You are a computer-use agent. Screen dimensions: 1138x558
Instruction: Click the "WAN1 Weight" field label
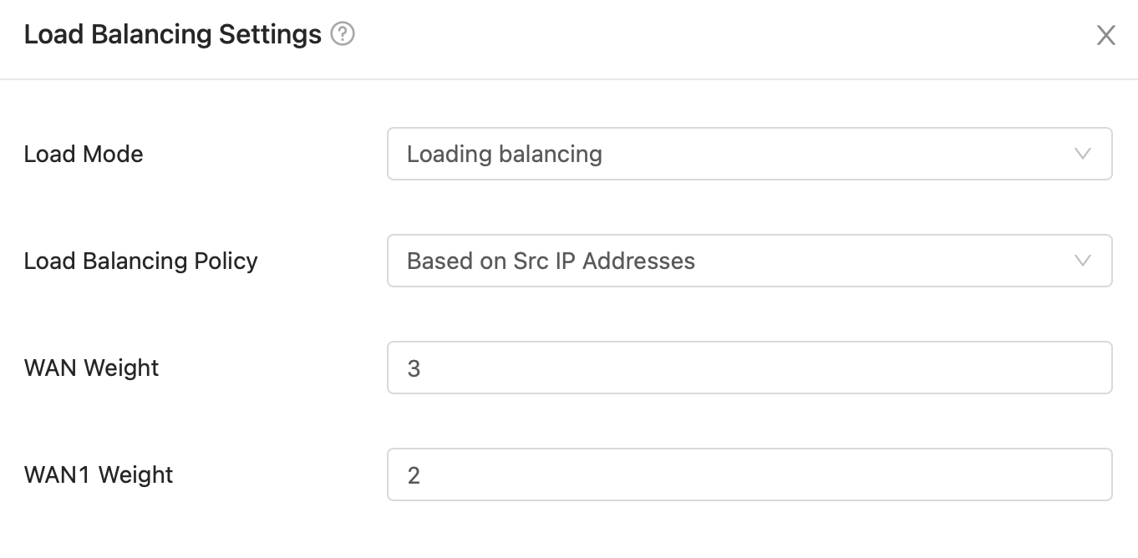pyautogui.click(x=99, y=475)
